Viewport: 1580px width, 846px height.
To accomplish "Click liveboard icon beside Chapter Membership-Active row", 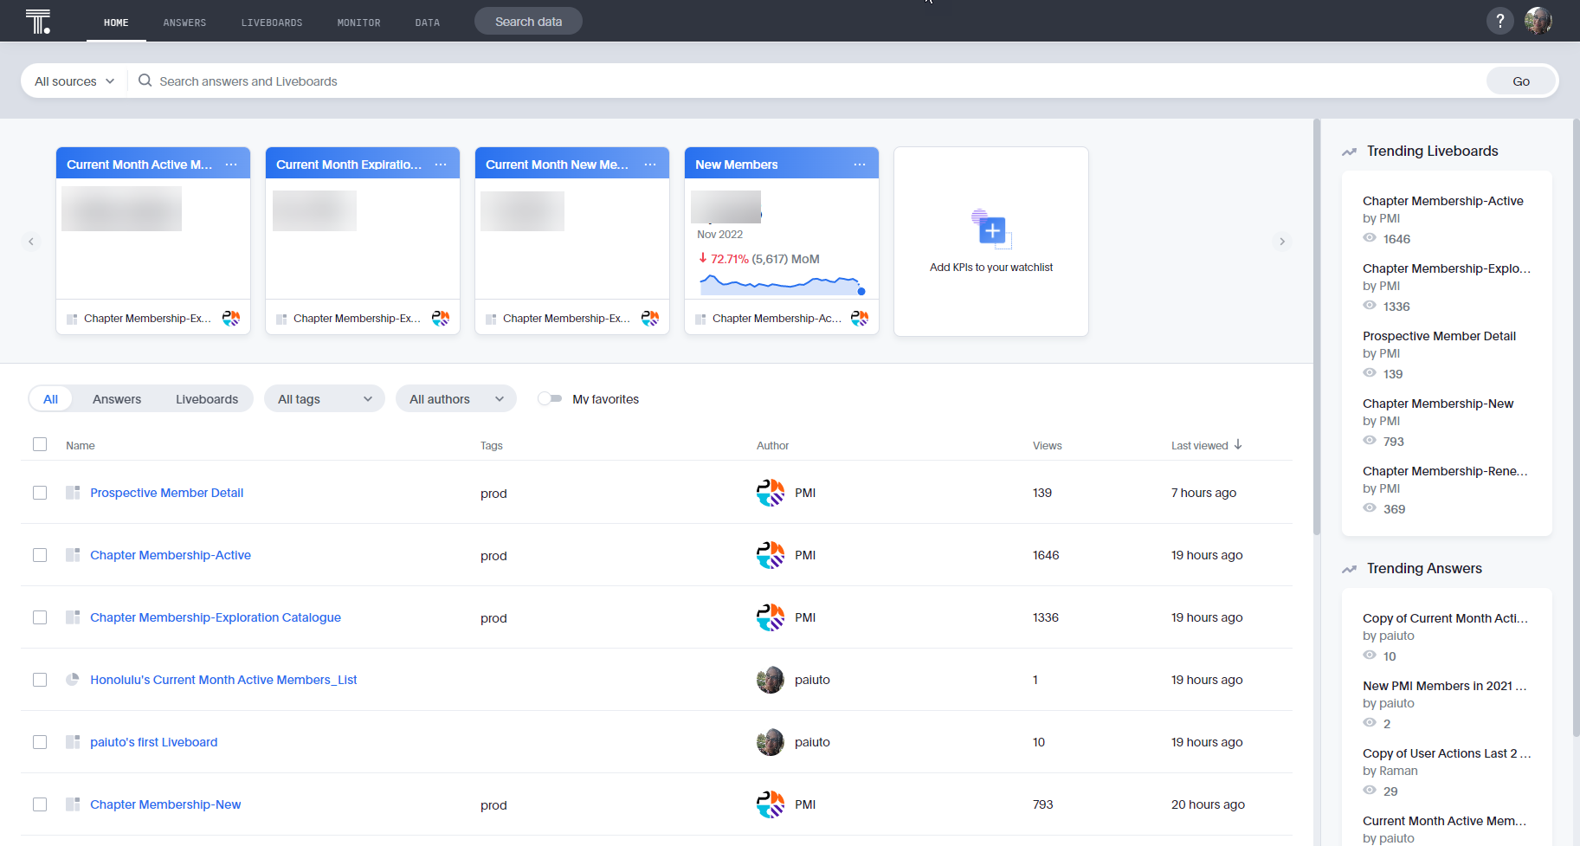I will [x=73, y=555].
